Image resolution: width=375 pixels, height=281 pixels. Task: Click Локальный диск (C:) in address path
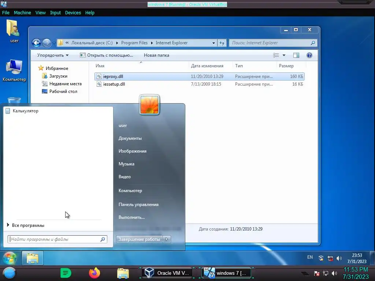(x=92, y=43)
